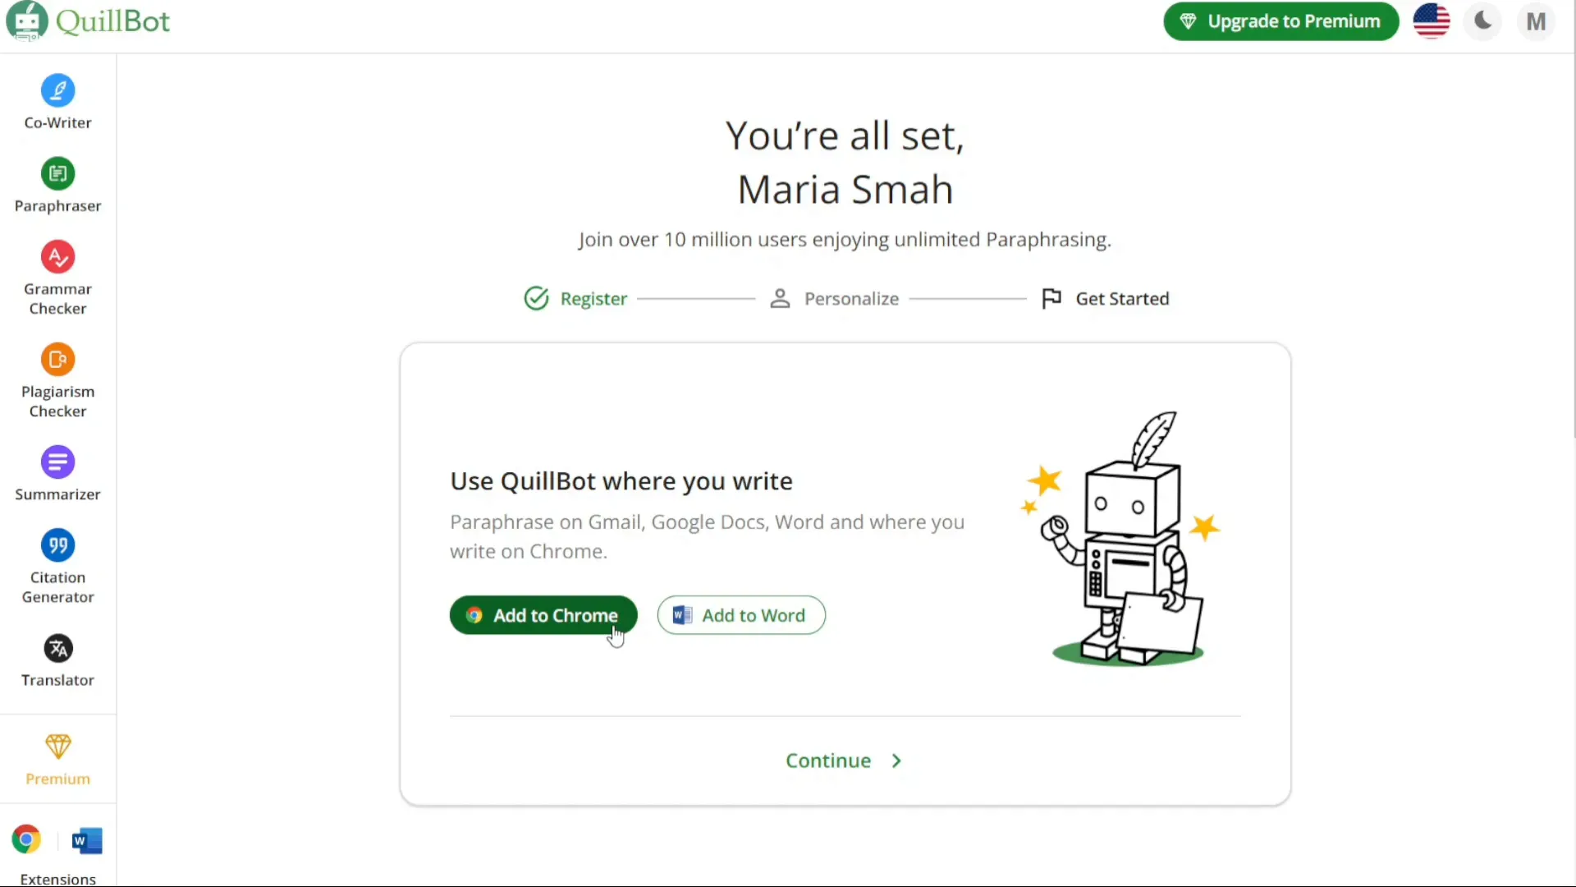
Task: Continue to Get Started step
Action: (845, 761)
